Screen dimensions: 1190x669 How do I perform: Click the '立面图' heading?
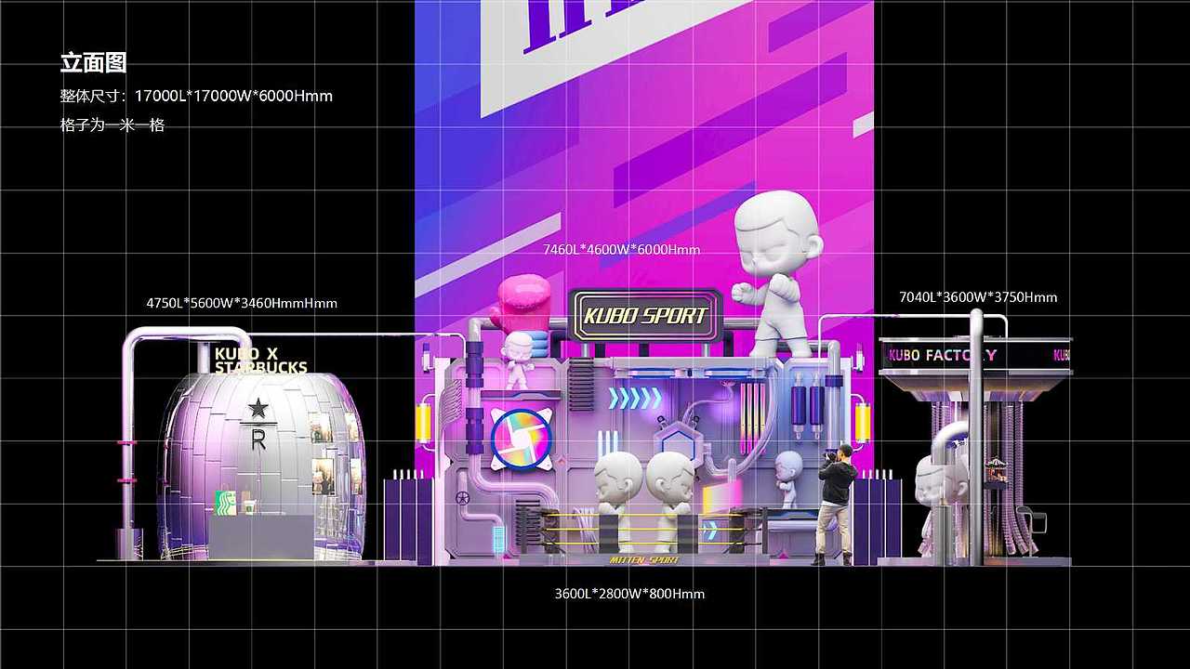(93, 63)
